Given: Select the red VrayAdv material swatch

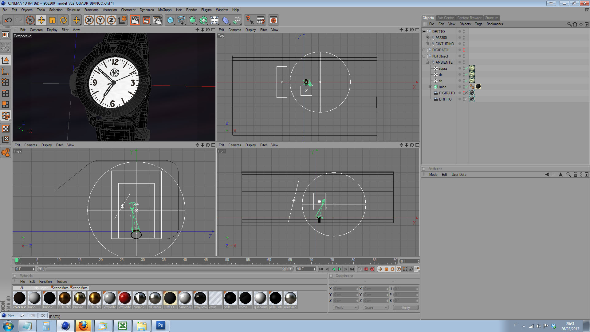Looking at the screenshot, I should (125, 298).
